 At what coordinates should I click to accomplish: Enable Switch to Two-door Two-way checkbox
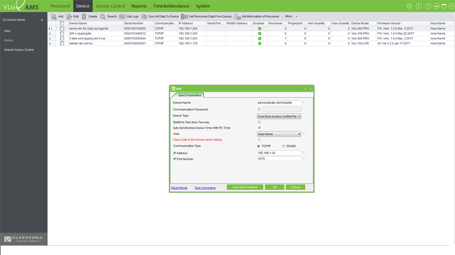point(259,122)
